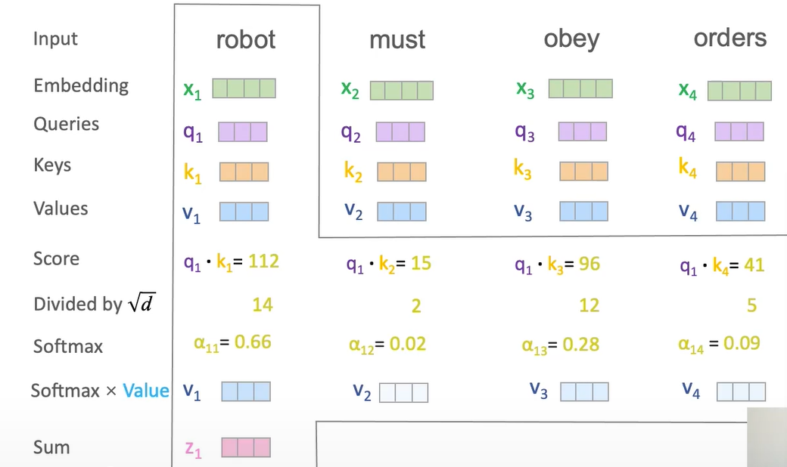The height and width of the screenshot is (467, 787).
Task: Click the word "robot" in the Input row
Action: (246, 39)
